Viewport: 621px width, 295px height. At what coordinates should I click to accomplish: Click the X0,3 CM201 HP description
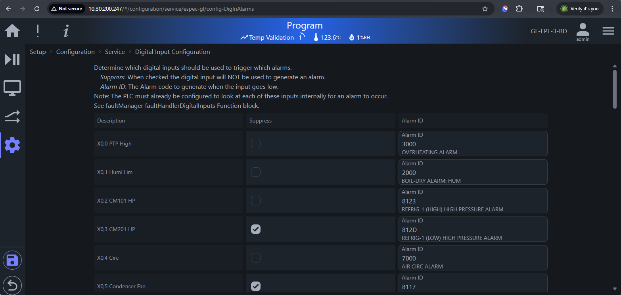point(116,229)
